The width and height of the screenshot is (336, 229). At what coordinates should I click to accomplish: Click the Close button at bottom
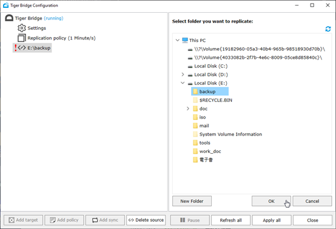(312, 220)
